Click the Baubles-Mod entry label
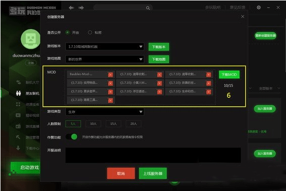Screen dimensions: 286x191 point(81,74)
